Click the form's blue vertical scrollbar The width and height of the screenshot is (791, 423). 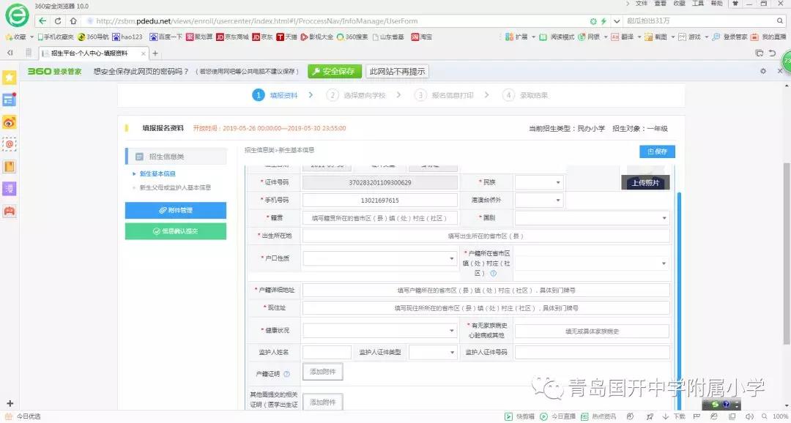pyautogui.click(x=679, y=293)
